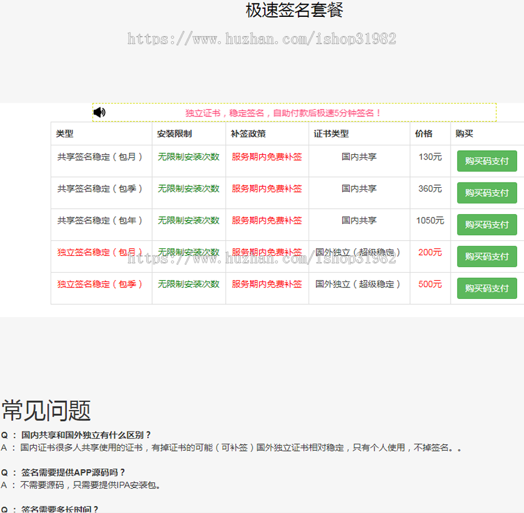
Task: Select the 价格 column header
Action: pyautogui.click(x=421, y=134)
